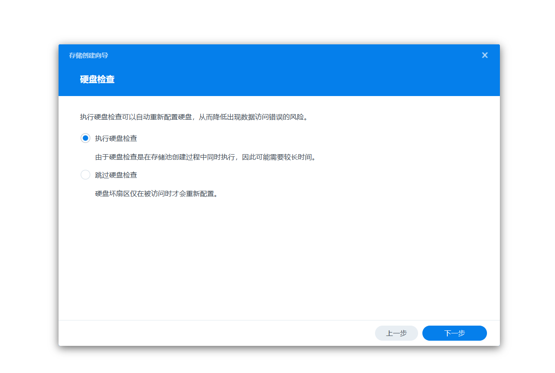Go back with the 上一步 button
The height and width of the screenshot is (373, 555).
[396, 333]
